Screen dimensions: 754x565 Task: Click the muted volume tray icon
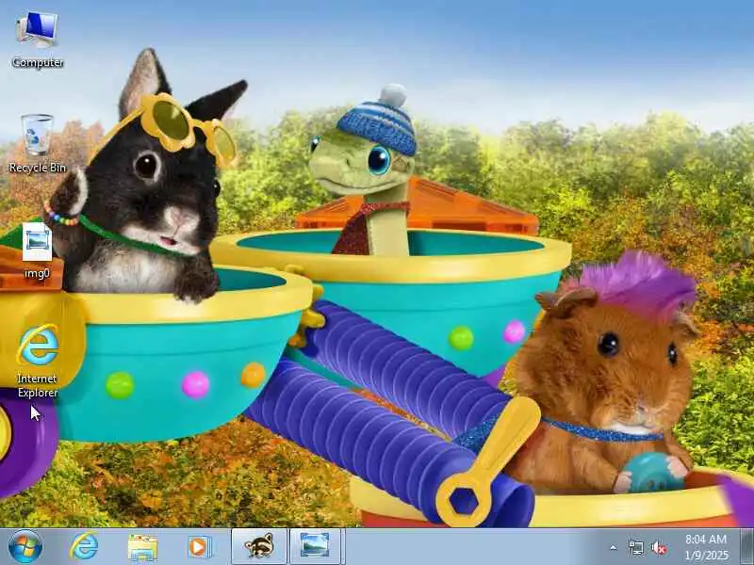tap(659, 548)
